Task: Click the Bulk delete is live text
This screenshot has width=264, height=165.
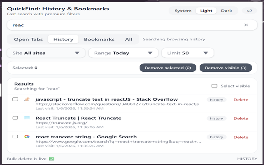Action: [27, 159]
